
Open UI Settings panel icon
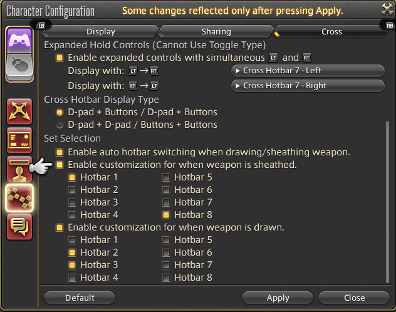19,140
